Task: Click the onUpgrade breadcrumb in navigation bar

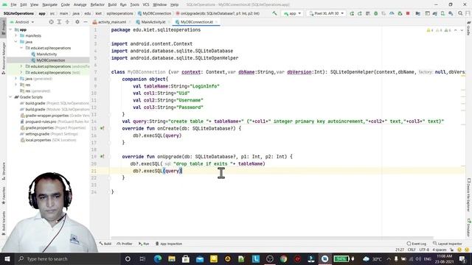Action: click(218, 13)
